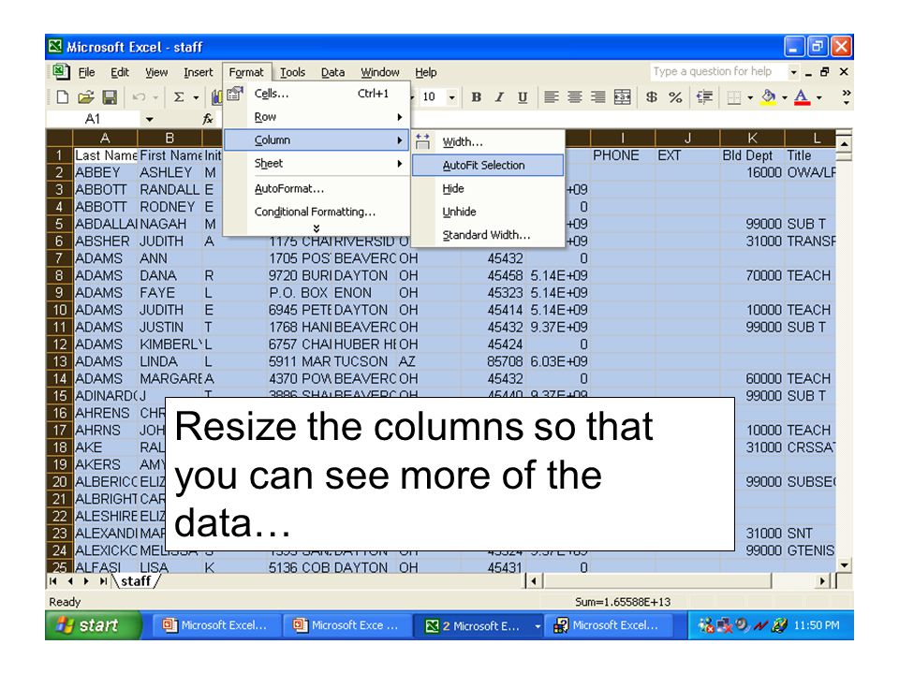
Task: Click the Fill Color bucket icon
Action: (x=768, y=96)
